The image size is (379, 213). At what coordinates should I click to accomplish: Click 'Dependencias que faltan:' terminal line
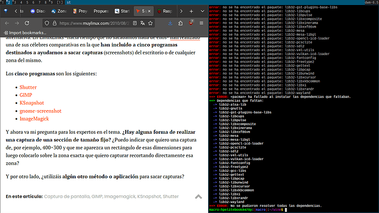coord(240,101)
